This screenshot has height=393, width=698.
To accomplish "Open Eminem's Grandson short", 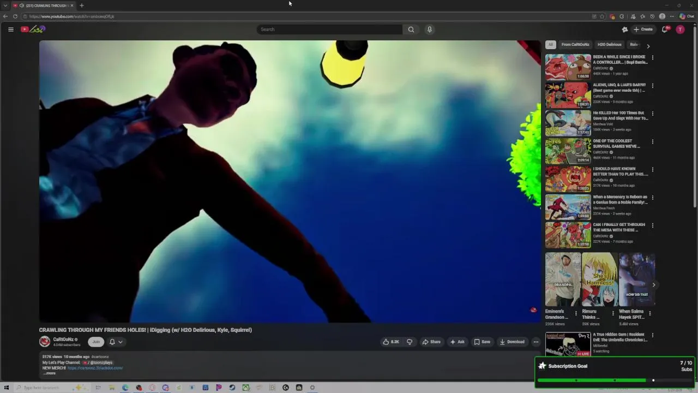I will pyautogui.click(x=563, y=279).
